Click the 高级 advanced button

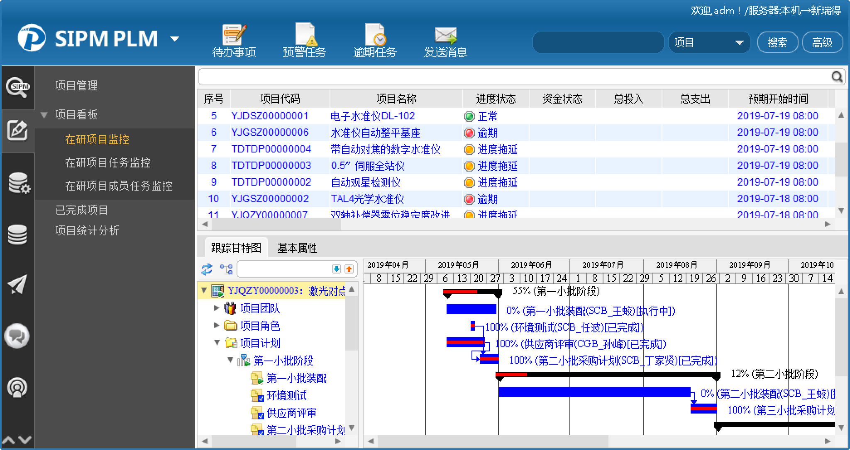[822, 42]
